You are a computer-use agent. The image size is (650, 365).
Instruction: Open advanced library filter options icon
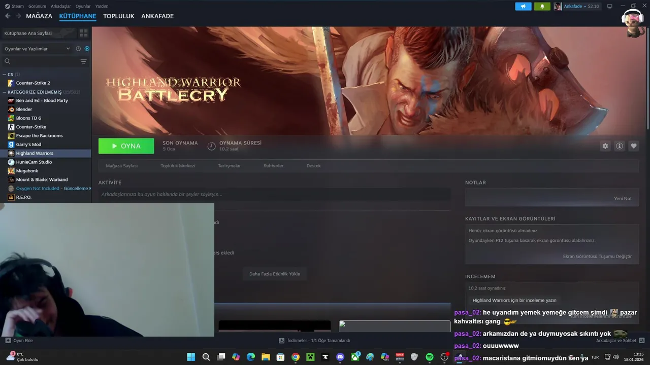84,61
